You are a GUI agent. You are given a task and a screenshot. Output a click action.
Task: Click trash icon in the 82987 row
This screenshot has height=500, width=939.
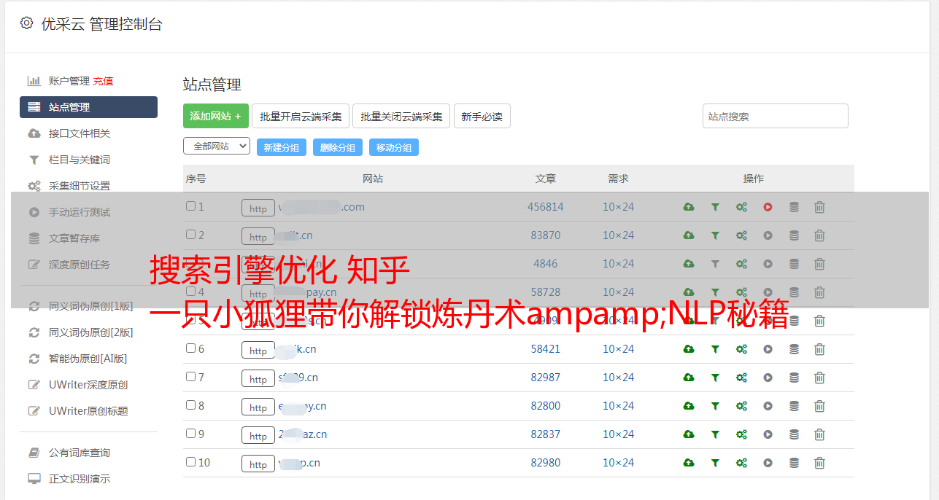click(x=819, y=378)
